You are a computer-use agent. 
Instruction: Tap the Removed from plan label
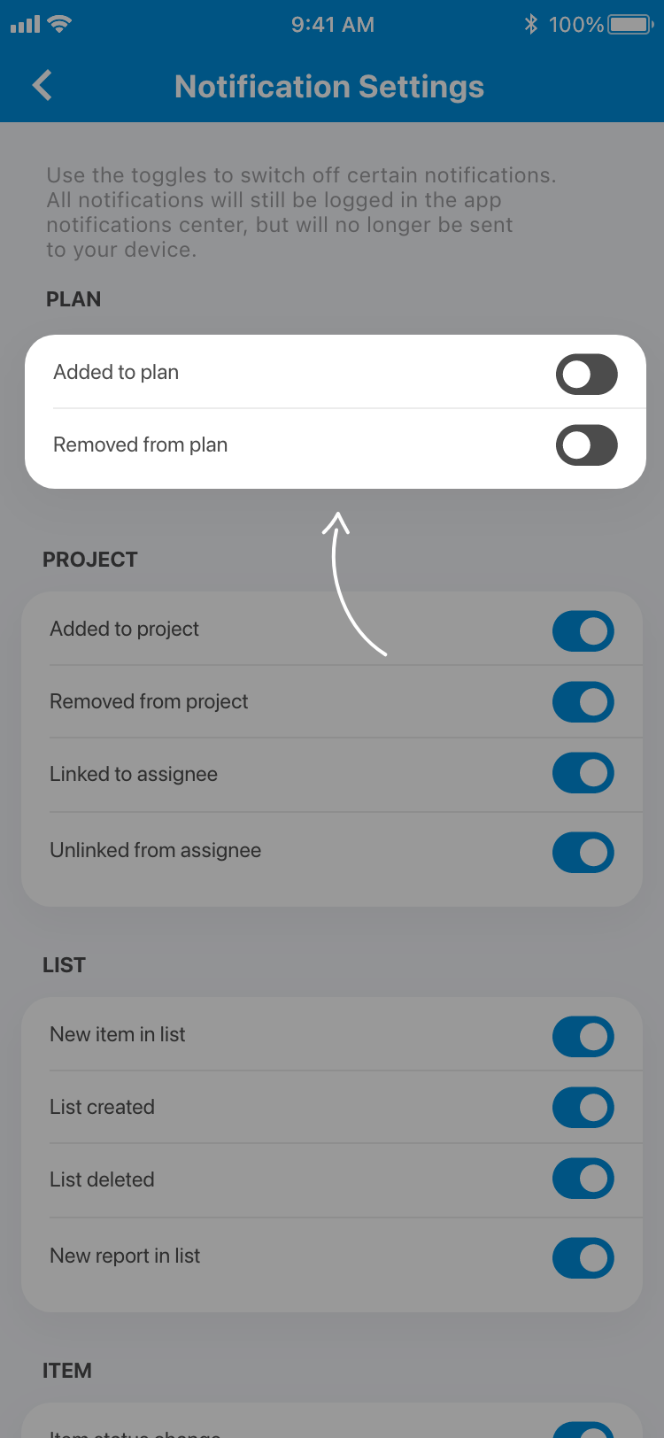click(x=140, y=445)
